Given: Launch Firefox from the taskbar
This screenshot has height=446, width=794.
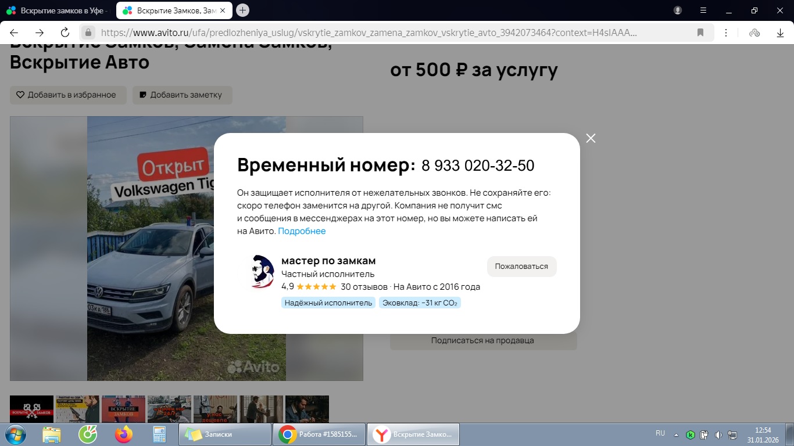Looking at the screenshot, I should 124,434.
